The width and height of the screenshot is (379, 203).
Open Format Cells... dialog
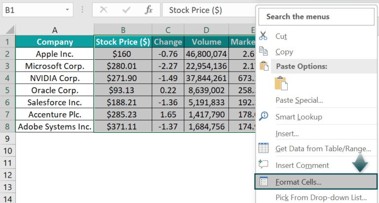316,182
